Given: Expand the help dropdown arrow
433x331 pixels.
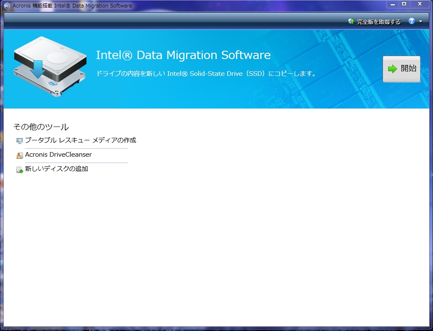Looking at the screenshot, I should tap(420, 21).
